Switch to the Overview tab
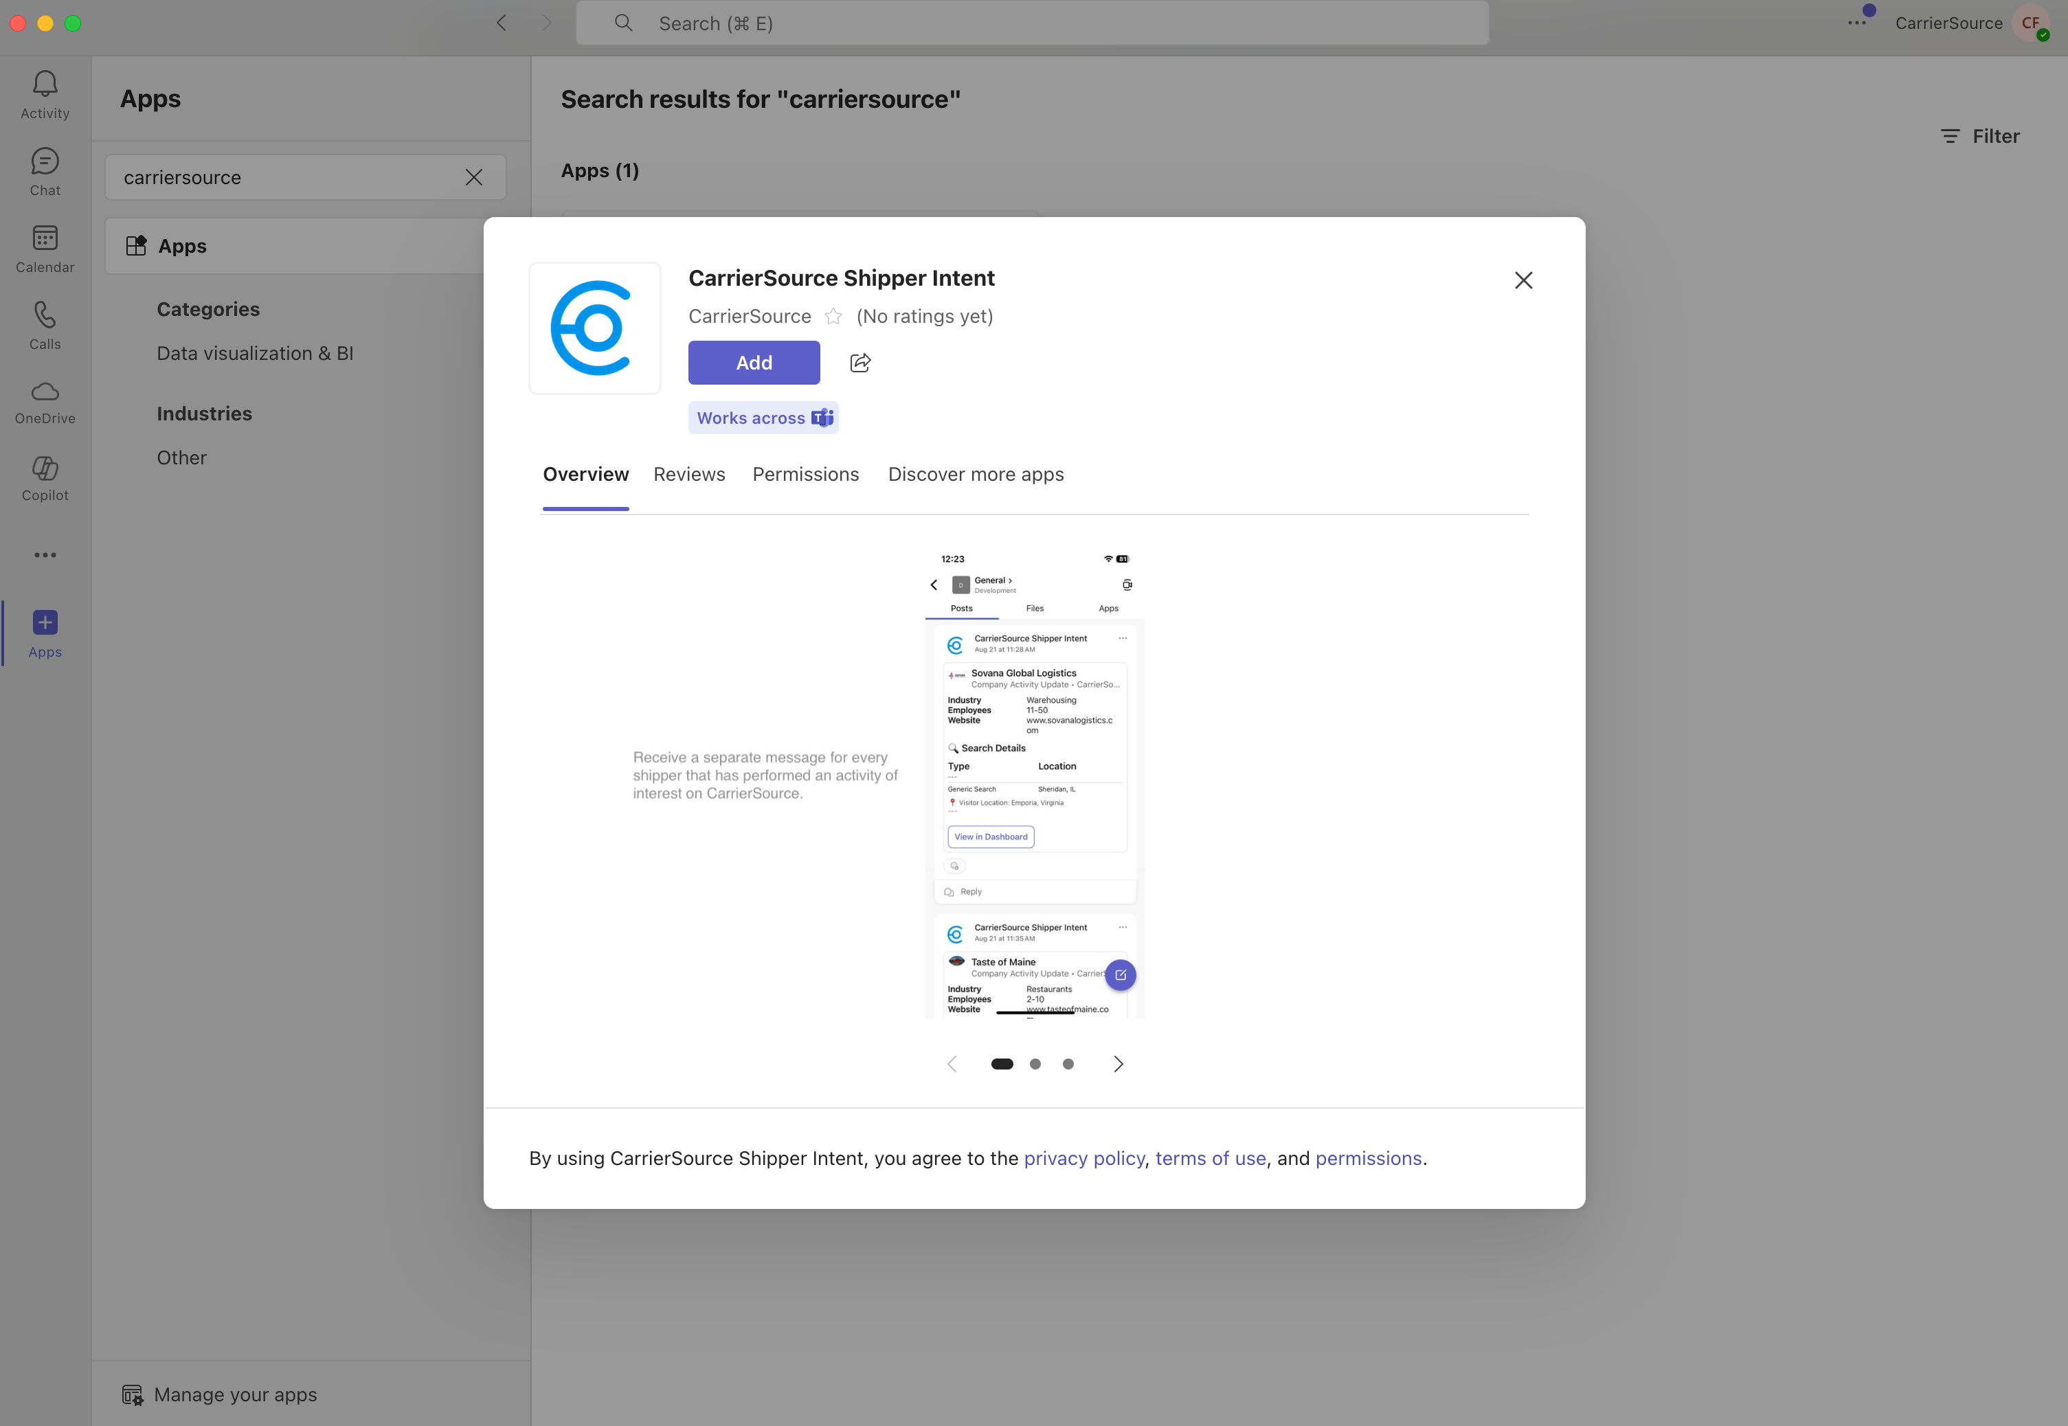Screen dimensions: 2068x1426 coord(585,475)
